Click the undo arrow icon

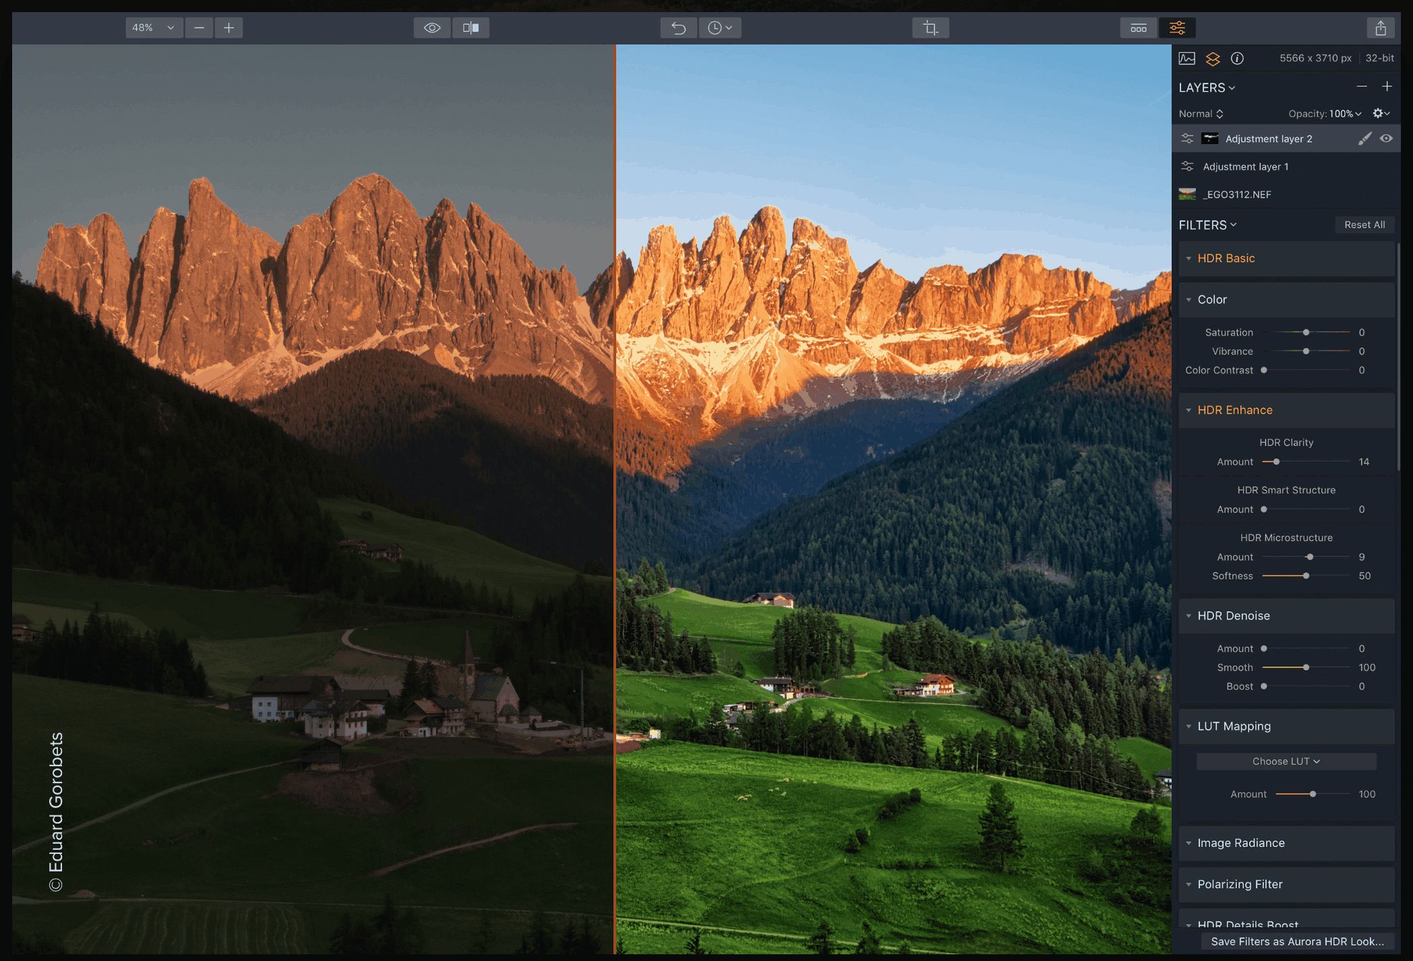point(678,28)
